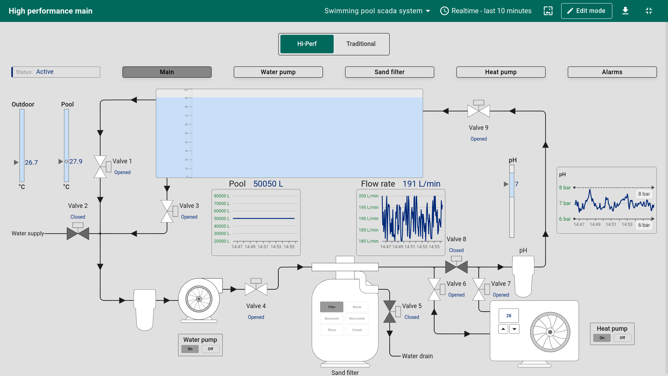Open the Realtime time window selector
This screenshot has width=668, height=376.
(x=486, y=11)
